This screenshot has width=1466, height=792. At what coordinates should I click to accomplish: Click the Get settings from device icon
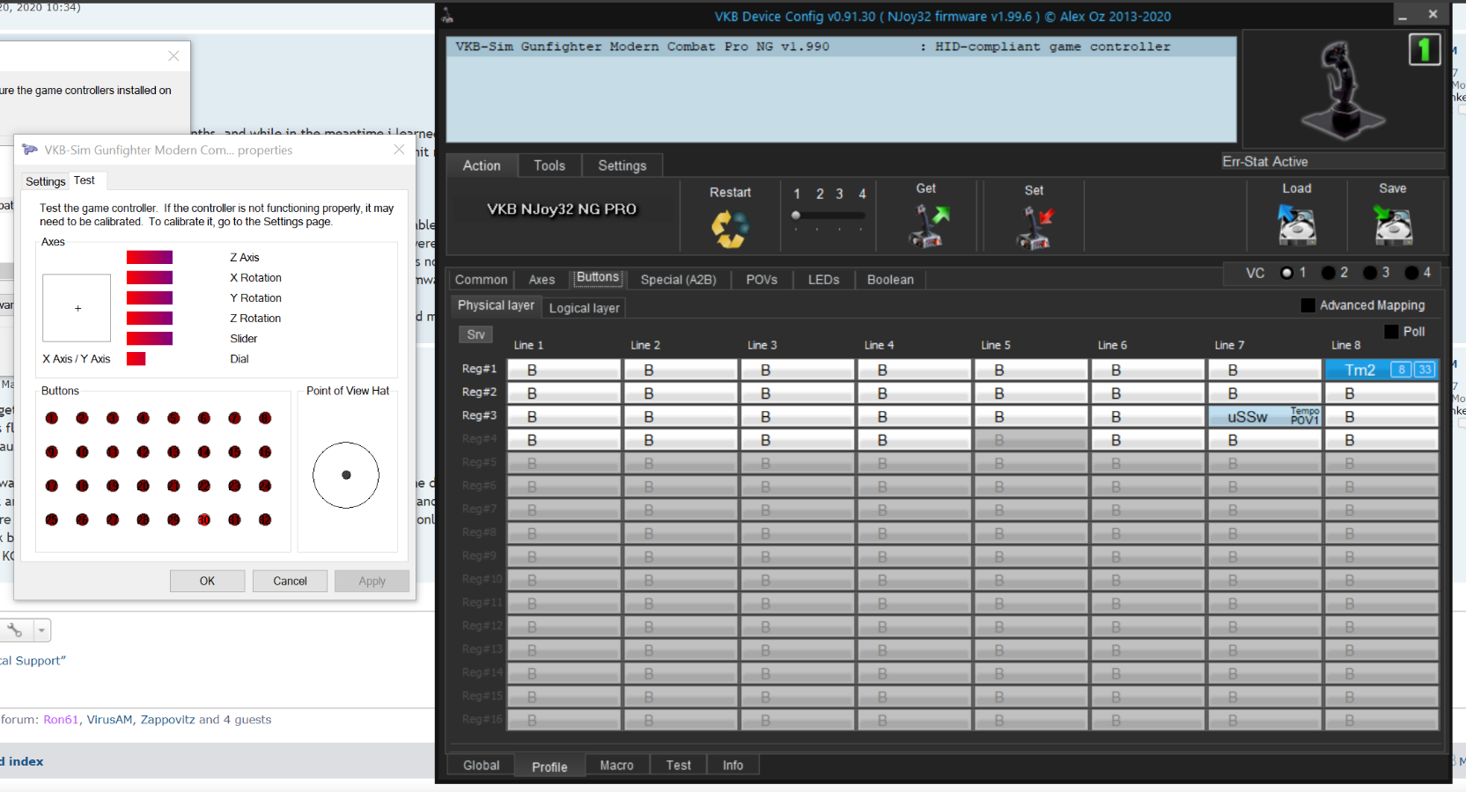coord(928,226)
